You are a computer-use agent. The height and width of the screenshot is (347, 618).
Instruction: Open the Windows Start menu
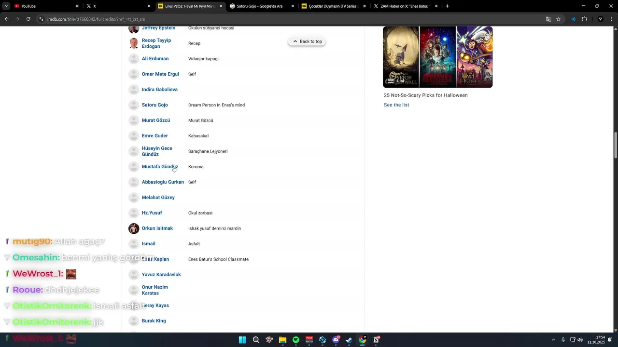(242, 340)
